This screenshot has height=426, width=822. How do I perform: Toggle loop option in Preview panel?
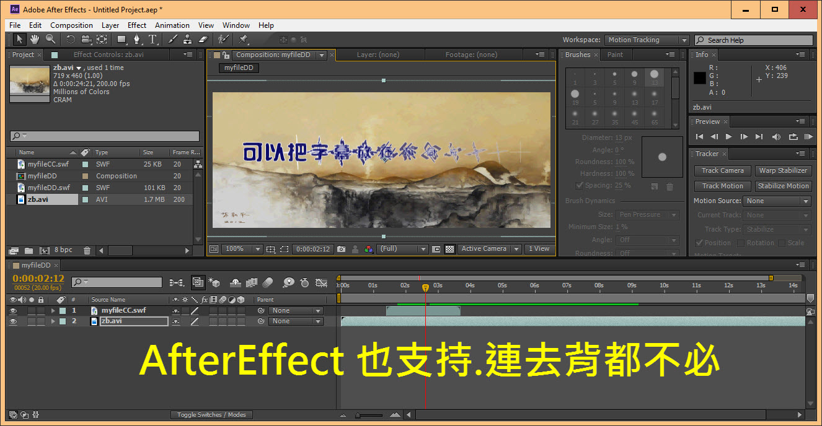click(x=793, y=136)
